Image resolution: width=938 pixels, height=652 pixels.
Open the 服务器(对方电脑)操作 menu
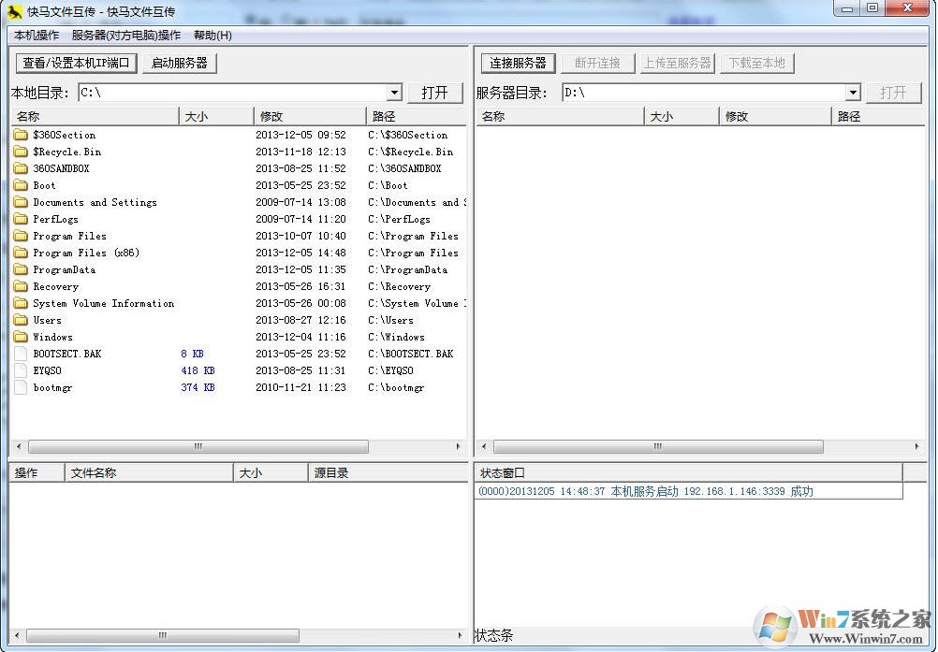coord(126,36)
